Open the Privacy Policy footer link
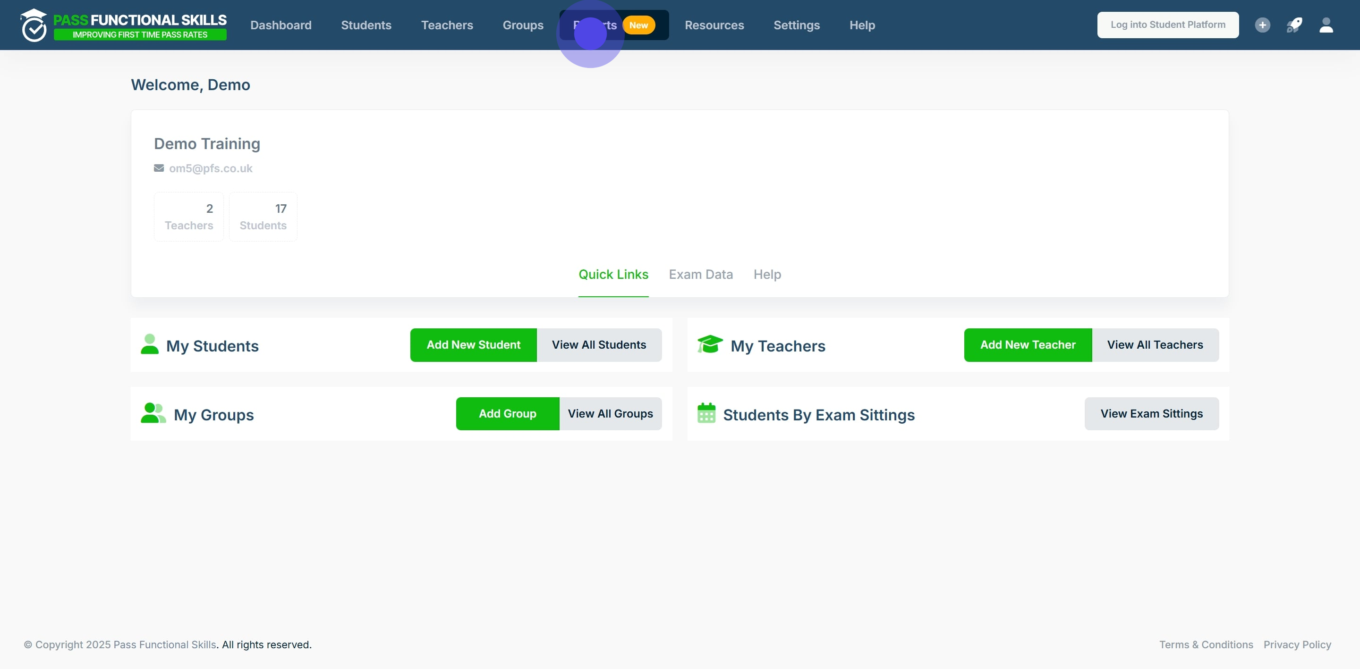1360x669 pixels. (x=1297, y=644)
